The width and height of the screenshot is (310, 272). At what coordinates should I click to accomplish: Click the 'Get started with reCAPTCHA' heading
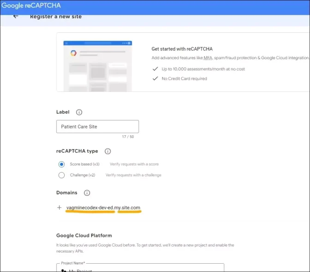tap(182, 49)
